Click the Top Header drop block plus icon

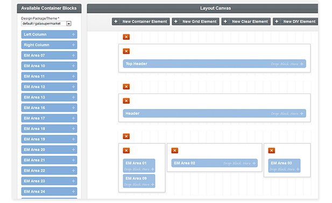[x=302, y=64]
